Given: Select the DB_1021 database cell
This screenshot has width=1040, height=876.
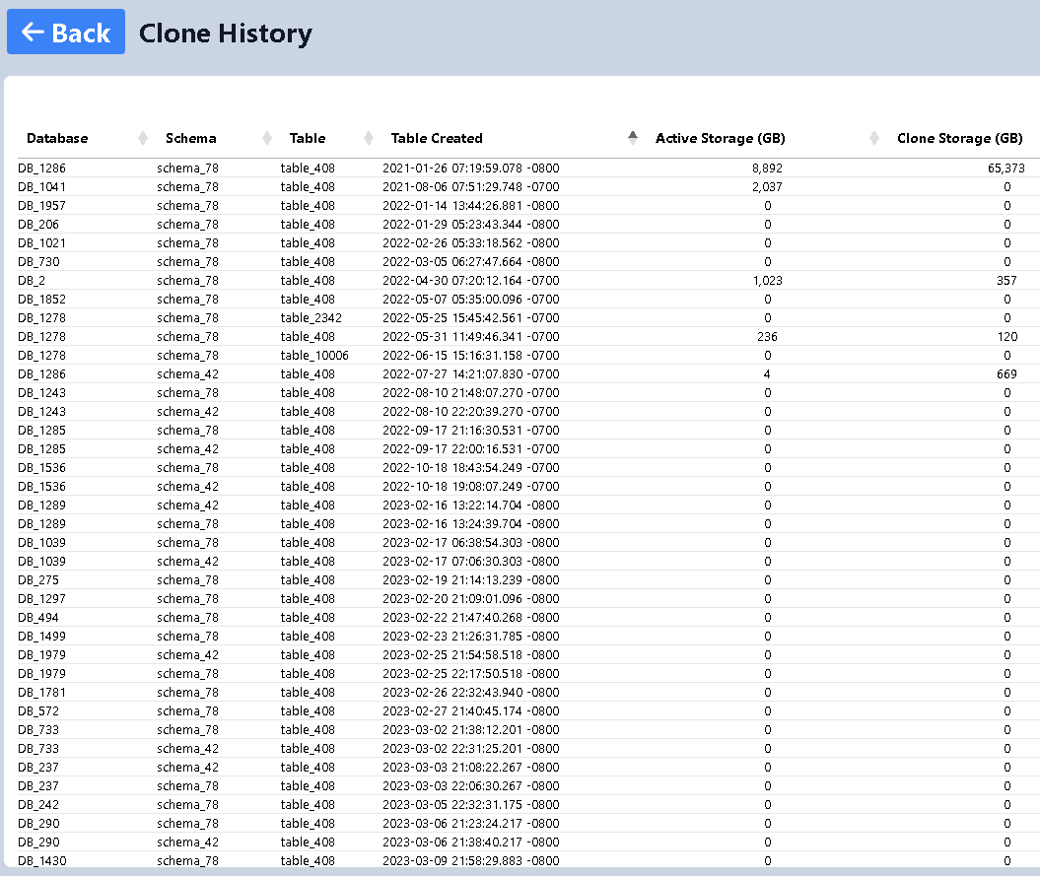Looking at the screenshot, I should click(x=41, y=242).
